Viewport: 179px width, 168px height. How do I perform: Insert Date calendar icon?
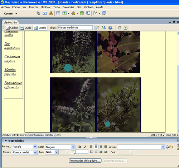point(82,13)
